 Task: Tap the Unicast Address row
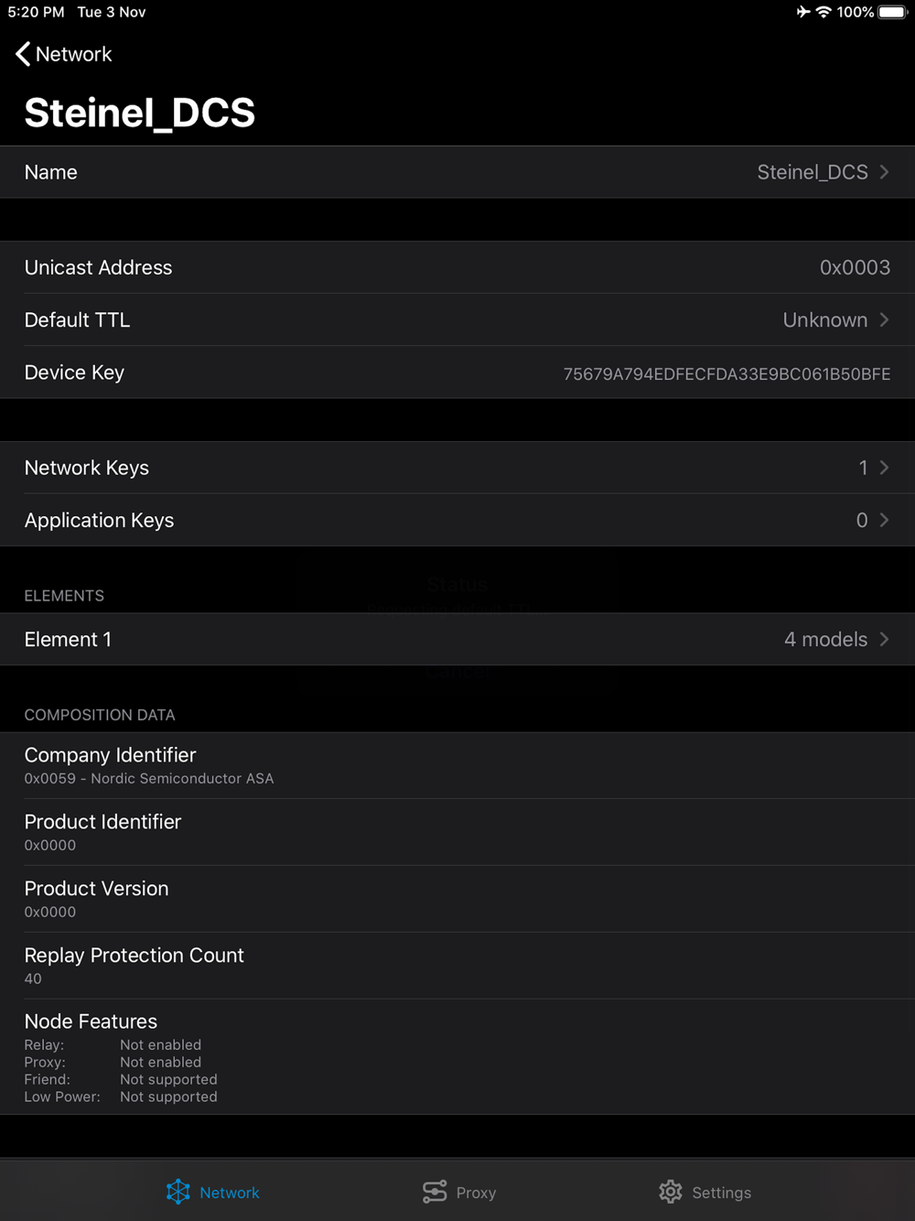(457, 267)
